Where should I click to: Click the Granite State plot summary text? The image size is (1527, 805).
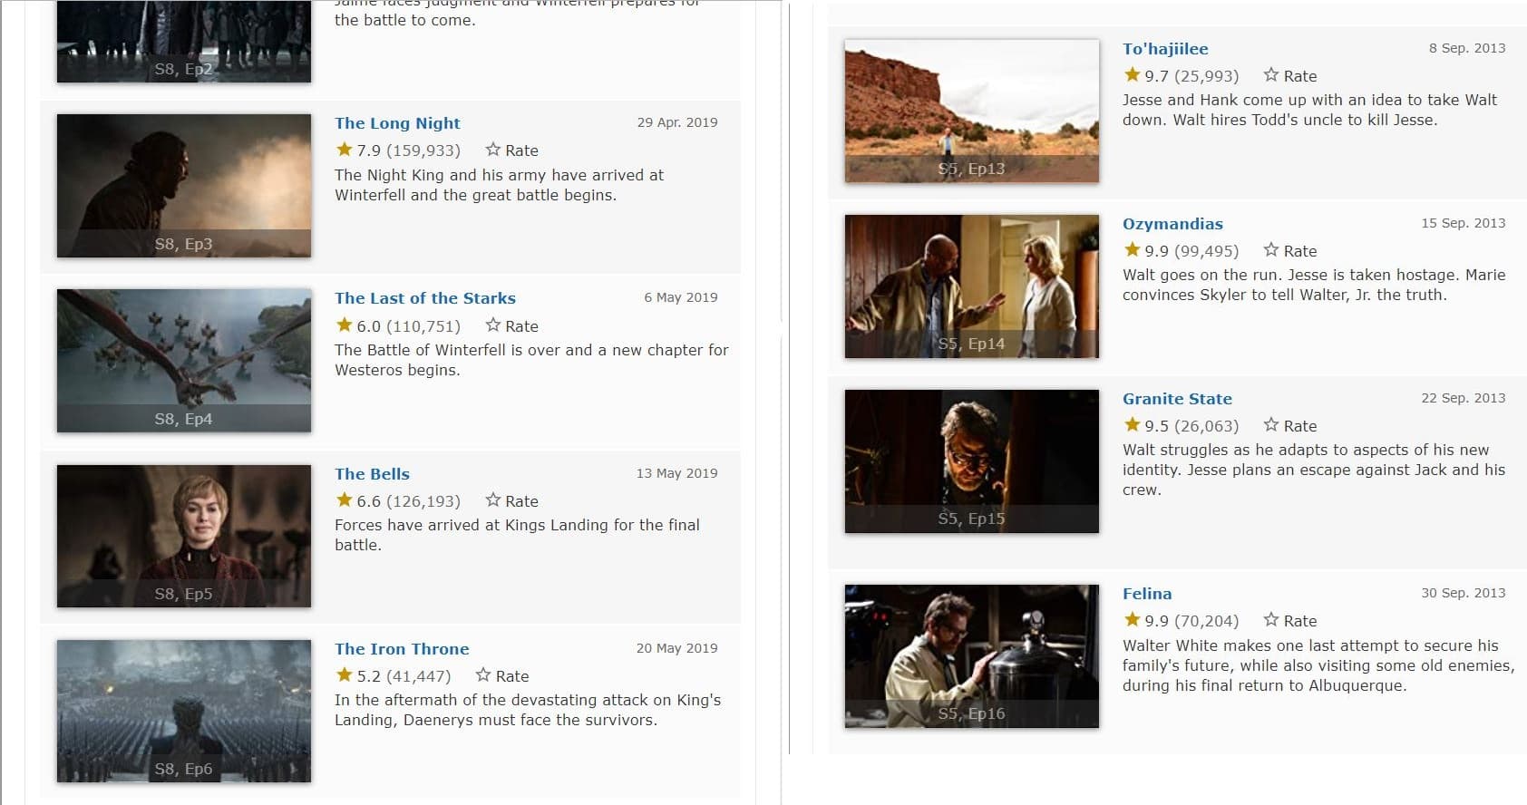(x=1314, y=470)
